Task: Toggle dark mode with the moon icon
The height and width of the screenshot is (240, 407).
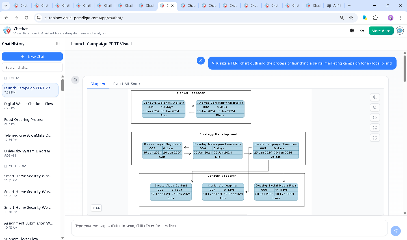Action: 362,31
